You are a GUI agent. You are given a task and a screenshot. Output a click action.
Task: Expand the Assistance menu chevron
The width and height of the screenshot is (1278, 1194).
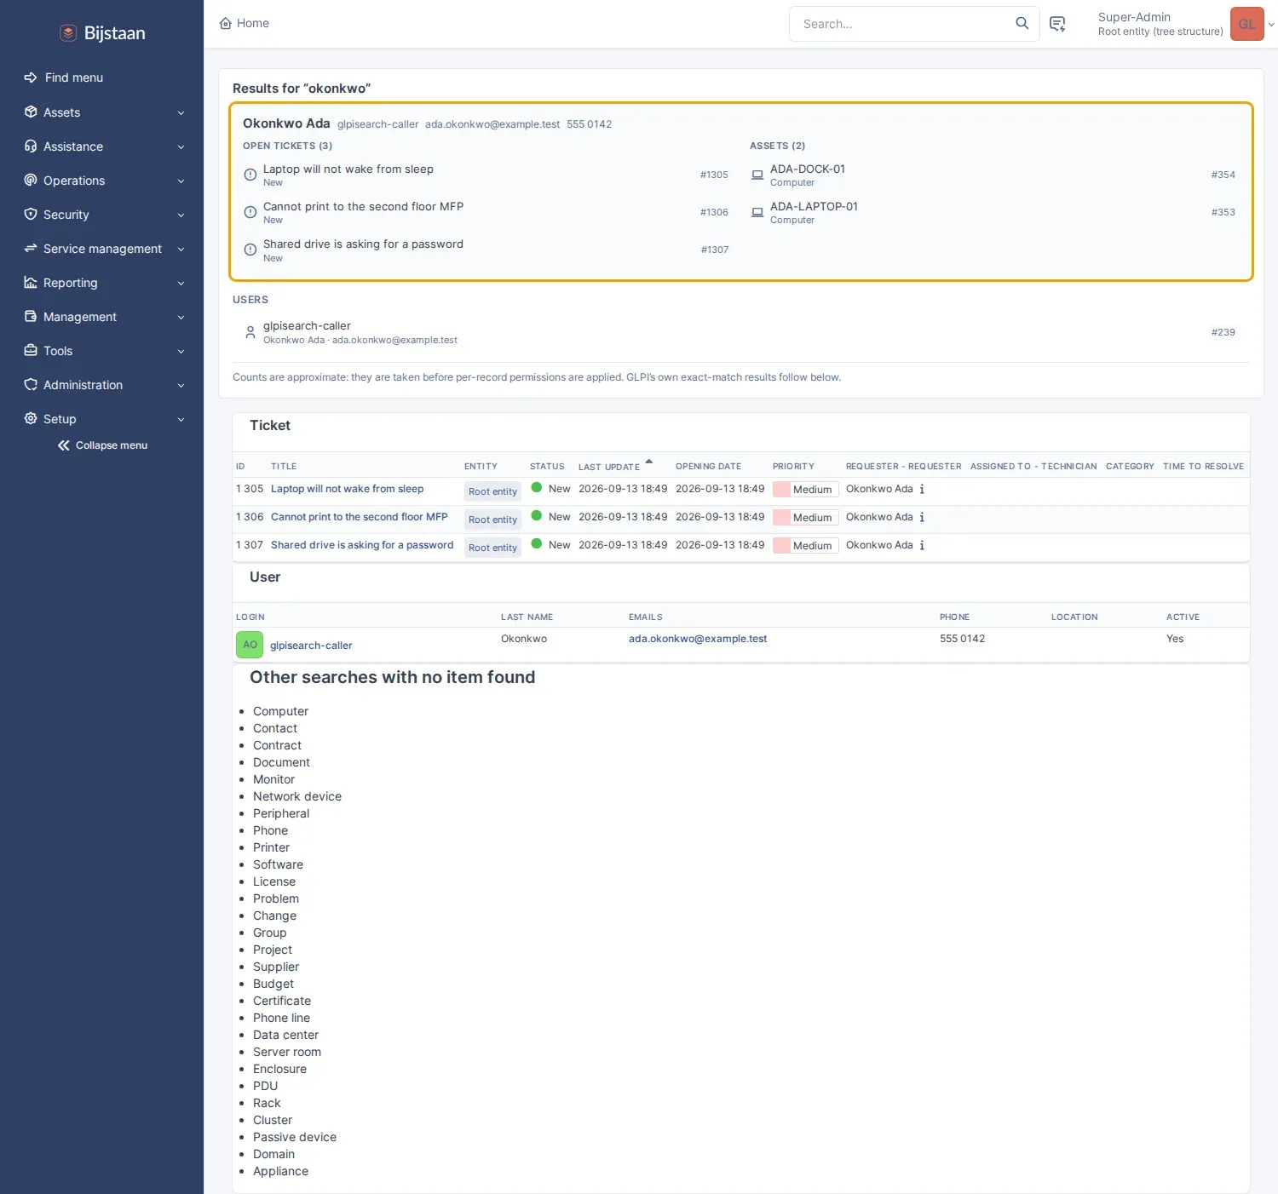181,146
